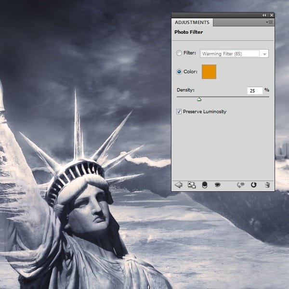Reset adjustment to defaults icon
The height and width of the screenshot is (289, 289).
point(253,184)
